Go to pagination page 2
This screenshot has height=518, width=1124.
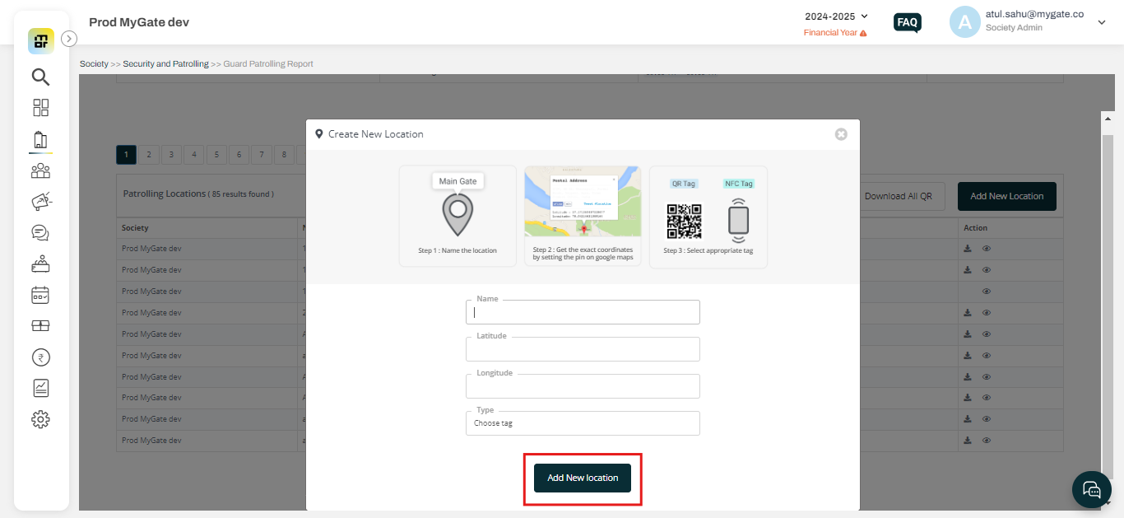149,155
